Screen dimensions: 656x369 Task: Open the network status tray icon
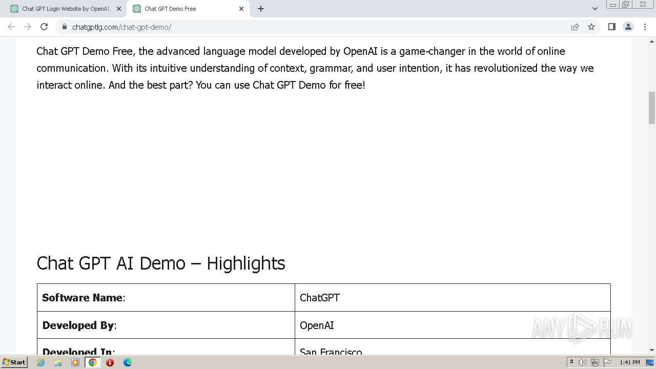(x=595, y=362)
